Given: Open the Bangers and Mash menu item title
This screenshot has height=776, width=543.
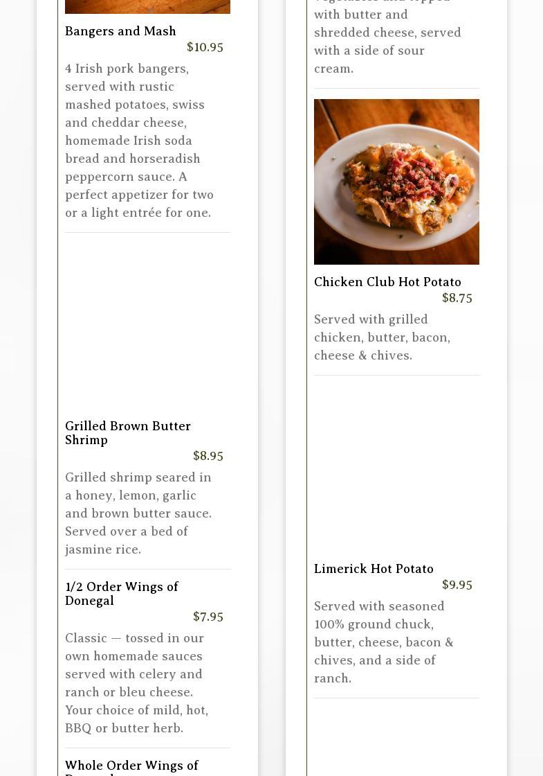Looking at the screenshot, I should point(120,31).
